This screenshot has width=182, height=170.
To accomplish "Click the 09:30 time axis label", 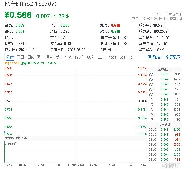I will (x=8, y=165).
